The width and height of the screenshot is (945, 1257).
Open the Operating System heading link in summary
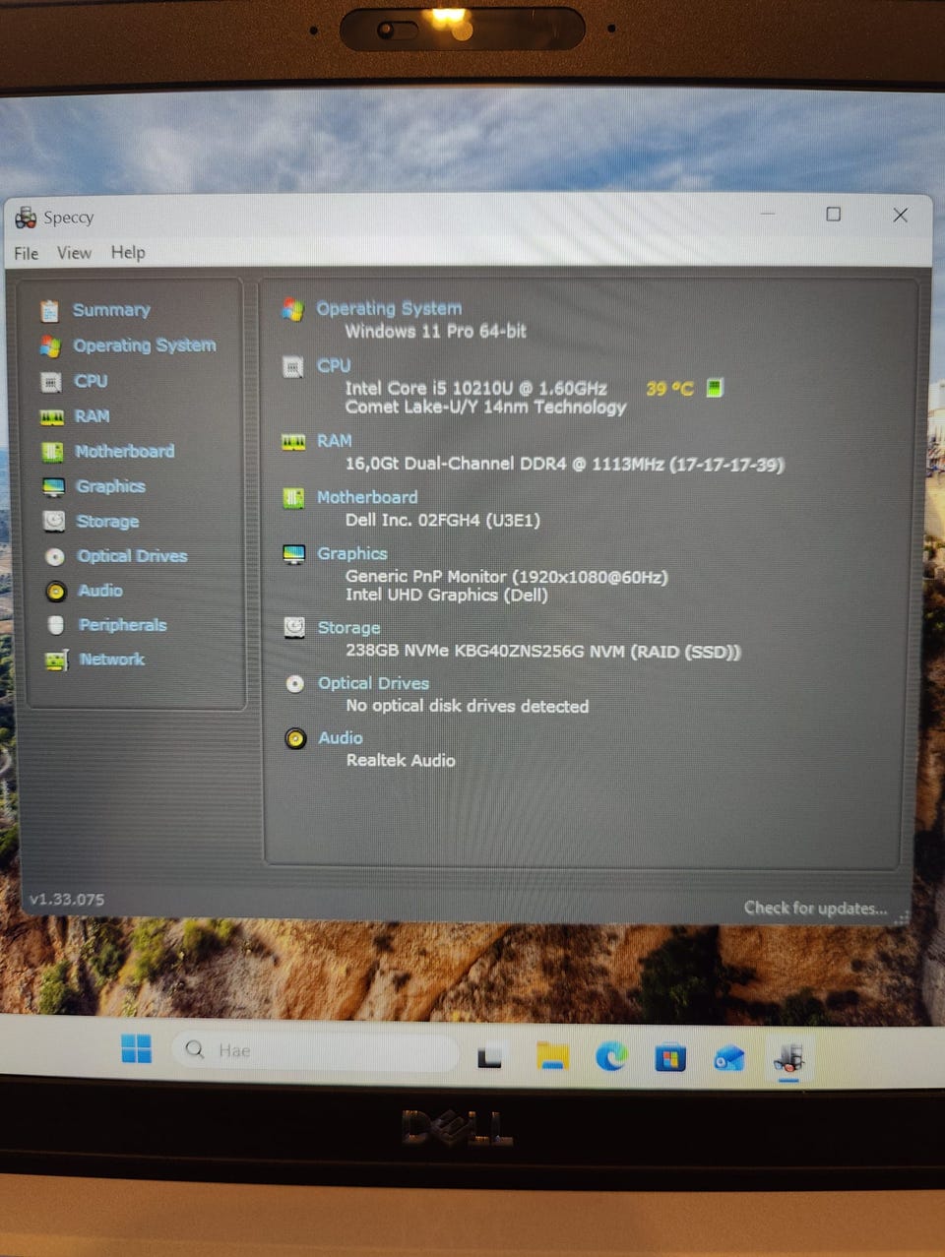pos(389,308)
